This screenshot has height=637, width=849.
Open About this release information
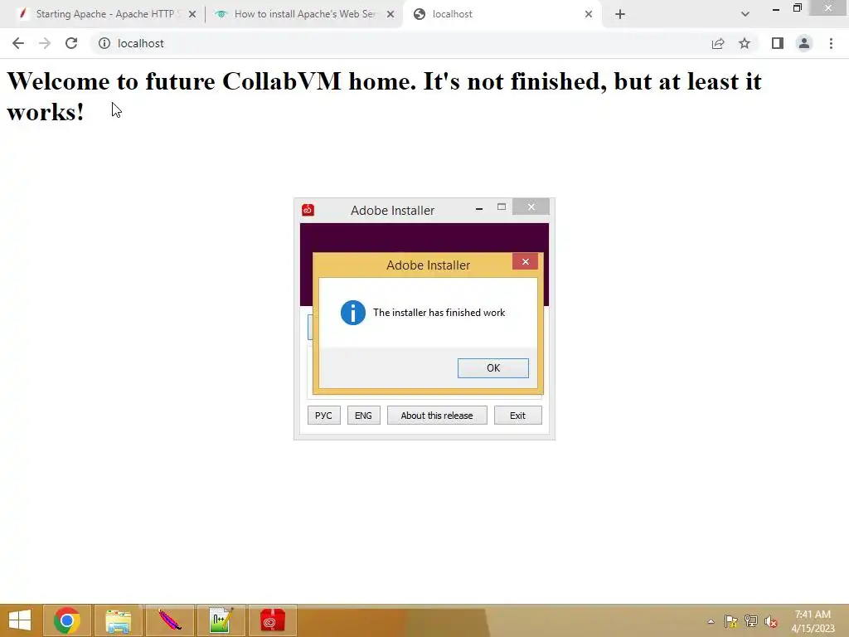click(437, 416)
